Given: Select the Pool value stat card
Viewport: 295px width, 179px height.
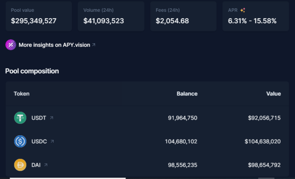Looking at the screenshot, I should (x=39, y=16).
